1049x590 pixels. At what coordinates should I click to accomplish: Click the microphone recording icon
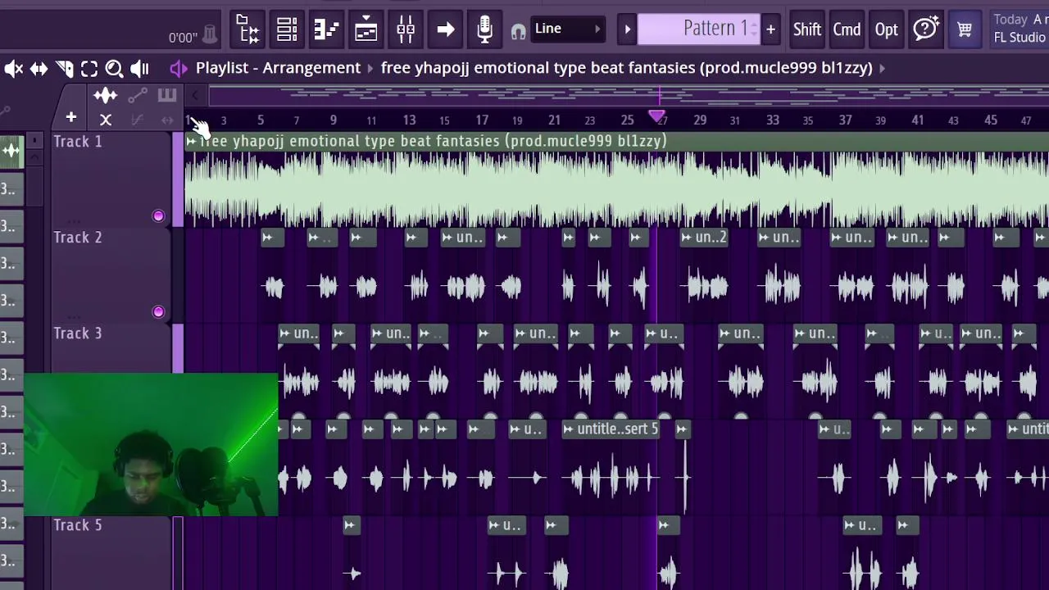484,29
